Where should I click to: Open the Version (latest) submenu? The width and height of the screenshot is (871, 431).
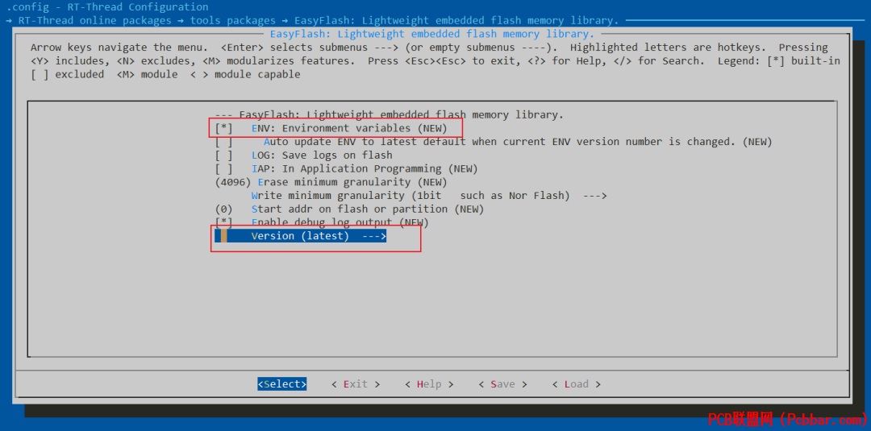[301, 236]
